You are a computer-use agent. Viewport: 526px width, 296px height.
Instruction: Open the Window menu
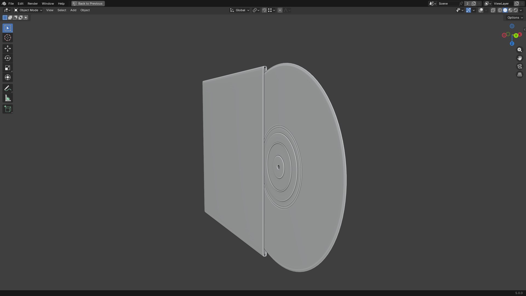(x=48, y=4)
